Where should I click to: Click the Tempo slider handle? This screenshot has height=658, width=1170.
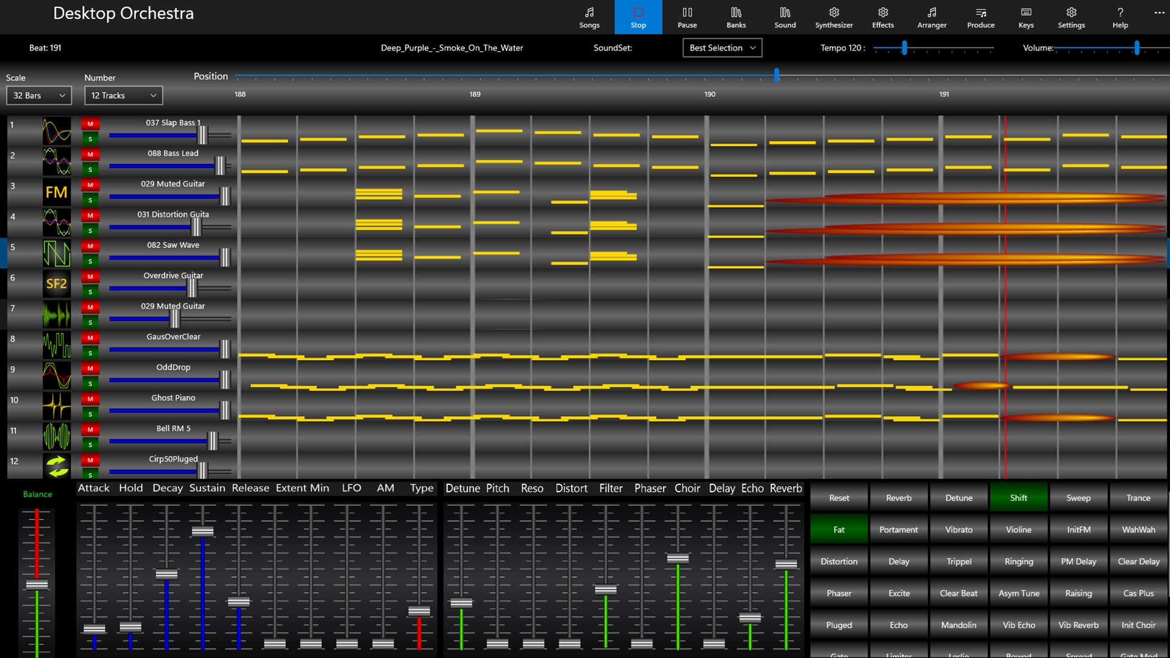[x=904, y=48]
